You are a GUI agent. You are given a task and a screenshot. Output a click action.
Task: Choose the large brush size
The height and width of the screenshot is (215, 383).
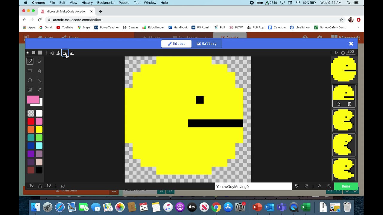(x=40, y=53)
